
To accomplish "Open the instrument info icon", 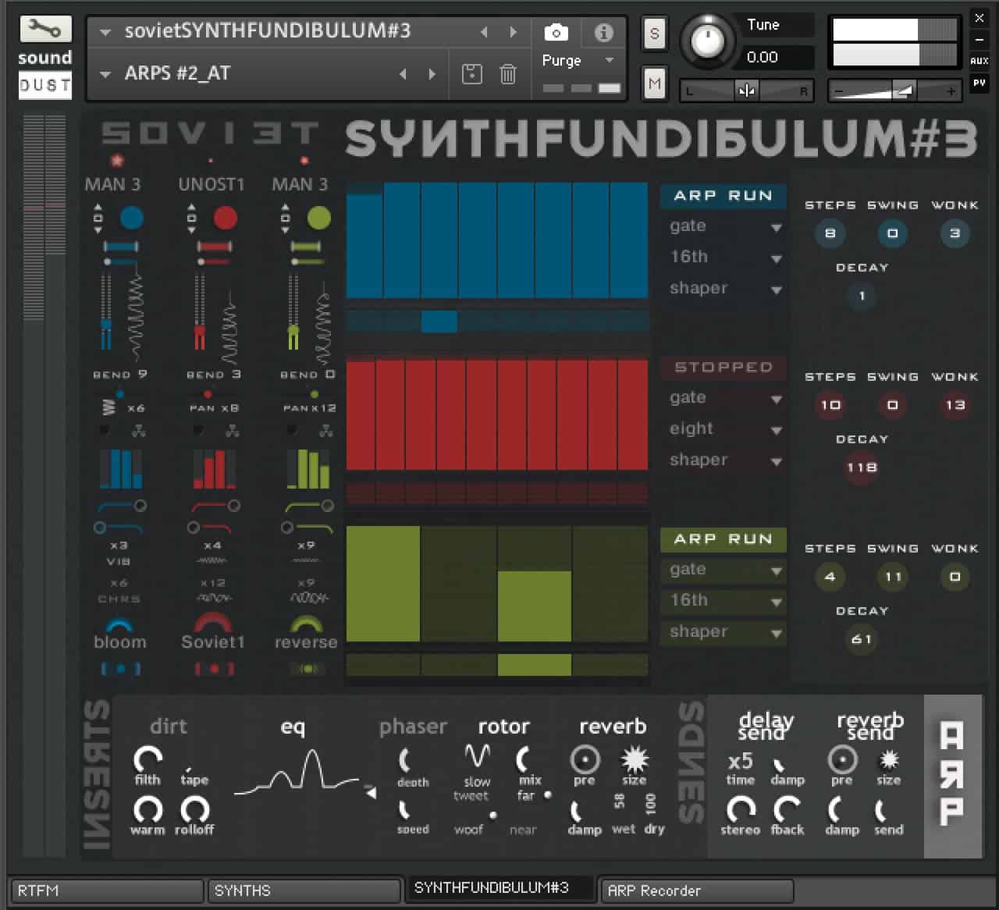I will (603, 33).
